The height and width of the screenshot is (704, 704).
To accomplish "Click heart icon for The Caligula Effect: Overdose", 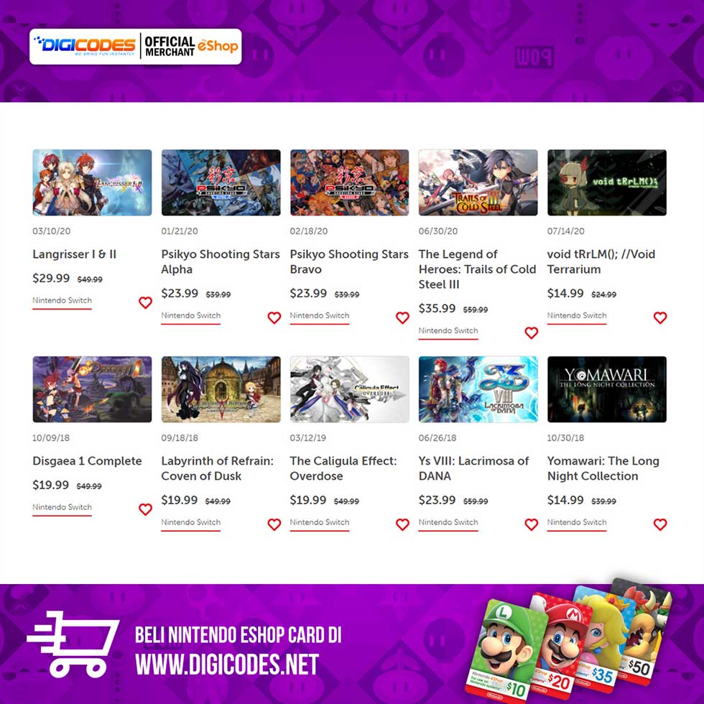I will click(402, 524).
